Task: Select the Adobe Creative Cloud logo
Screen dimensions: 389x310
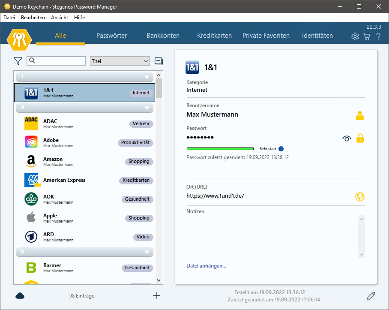Action: [31, 142]
